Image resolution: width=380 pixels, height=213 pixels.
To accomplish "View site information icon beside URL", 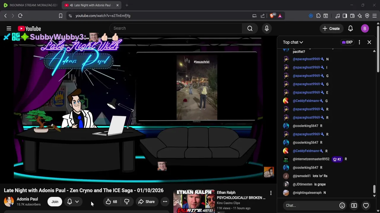I will tap(70, 16).
